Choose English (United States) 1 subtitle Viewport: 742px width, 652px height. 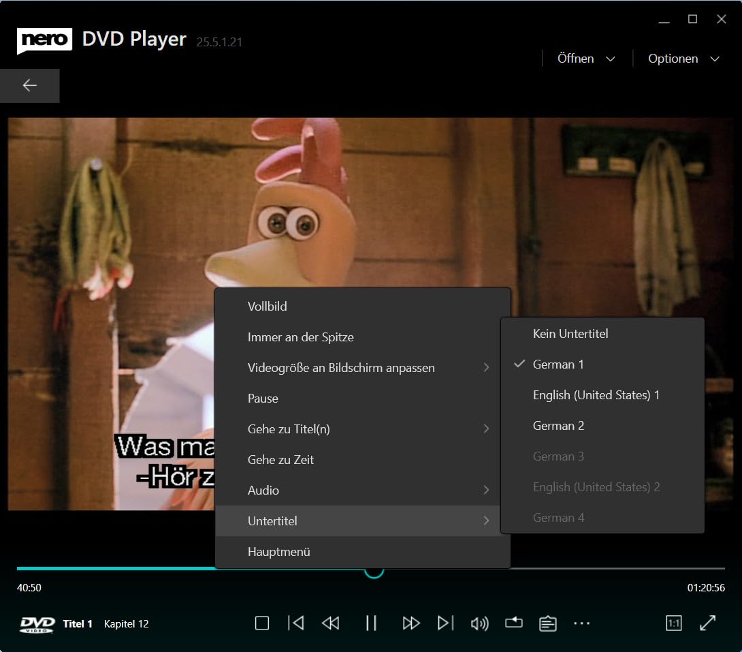click(x=602, y=395)
